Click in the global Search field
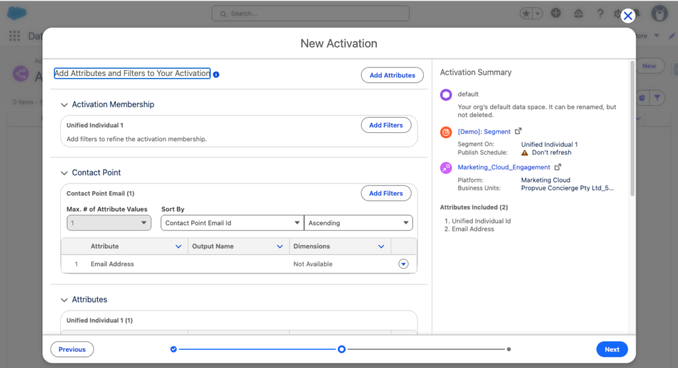The height and width of the screenshot is (368, 678). [x=311, y=13]
